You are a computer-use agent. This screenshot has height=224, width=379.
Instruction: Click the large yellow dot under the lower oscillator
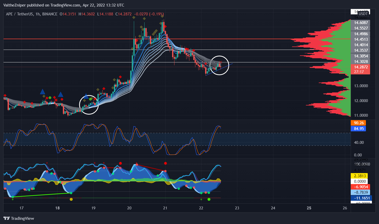pyautogui.click(x=71, y=199)
